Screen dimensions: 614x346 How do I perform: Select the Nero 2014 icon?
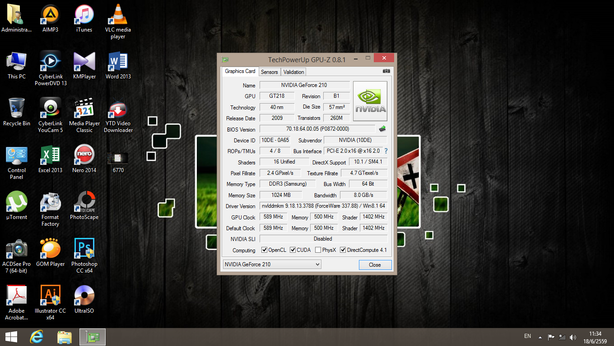84,159
